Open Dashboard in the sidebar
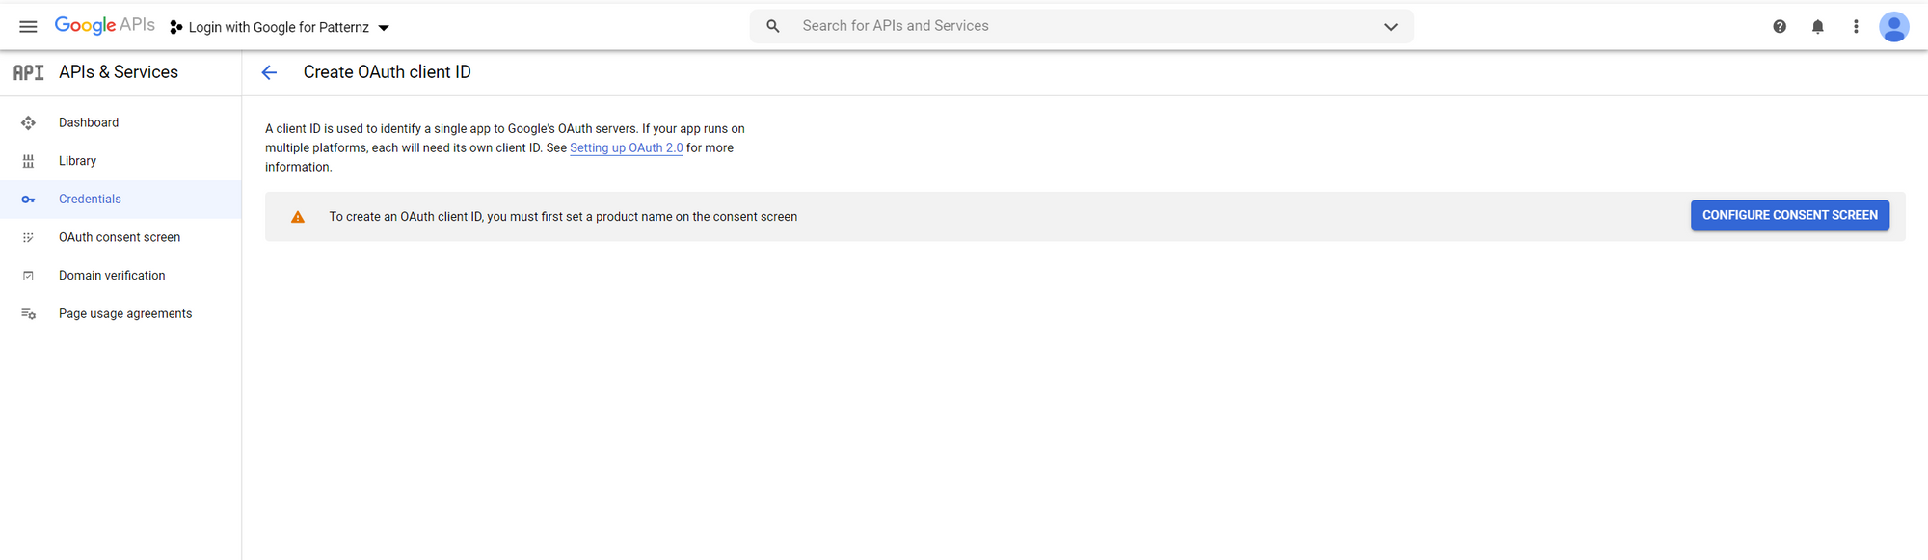 [89, 122]
